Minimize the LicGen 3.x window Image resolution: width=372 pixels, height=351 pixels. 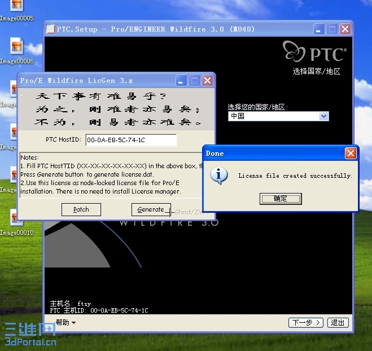point(181,81)
